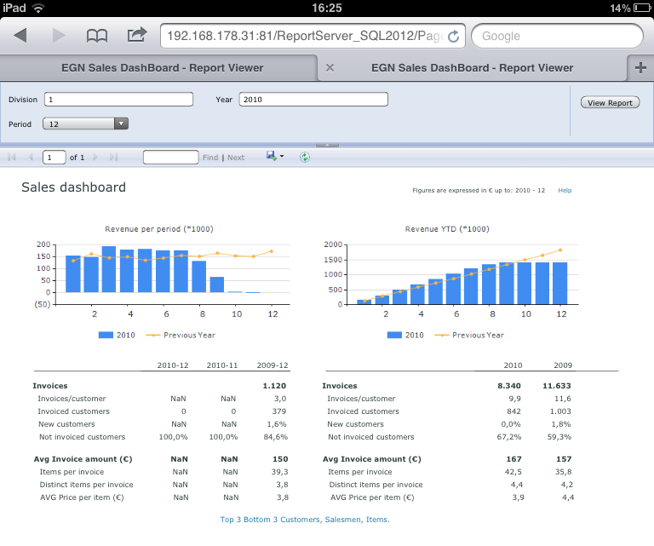Click the View Report button
The image size is (654, 546).
tap(610, 102)
